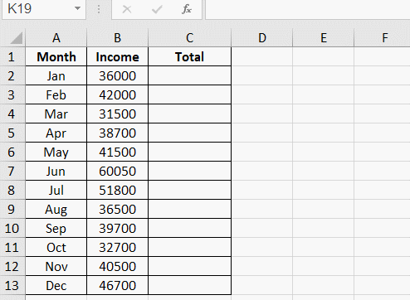
Task: Select column D header
Action: 262,38
